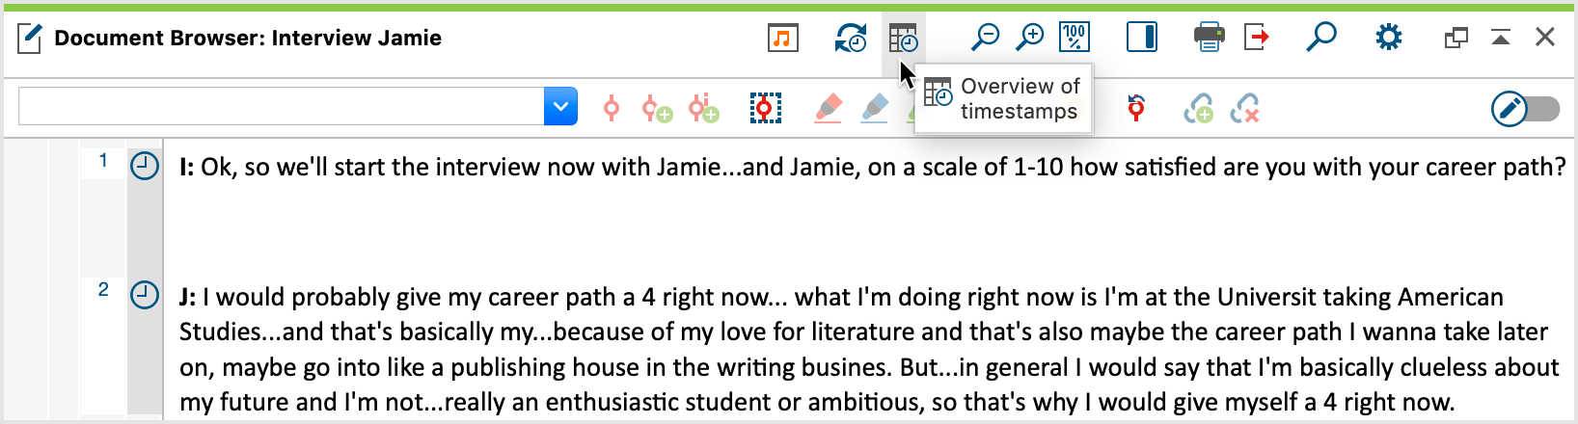Image resolution: width=1578 pixels, height=424 pixels.
Task: Click paragraph number 1
Action: [103, 161]
